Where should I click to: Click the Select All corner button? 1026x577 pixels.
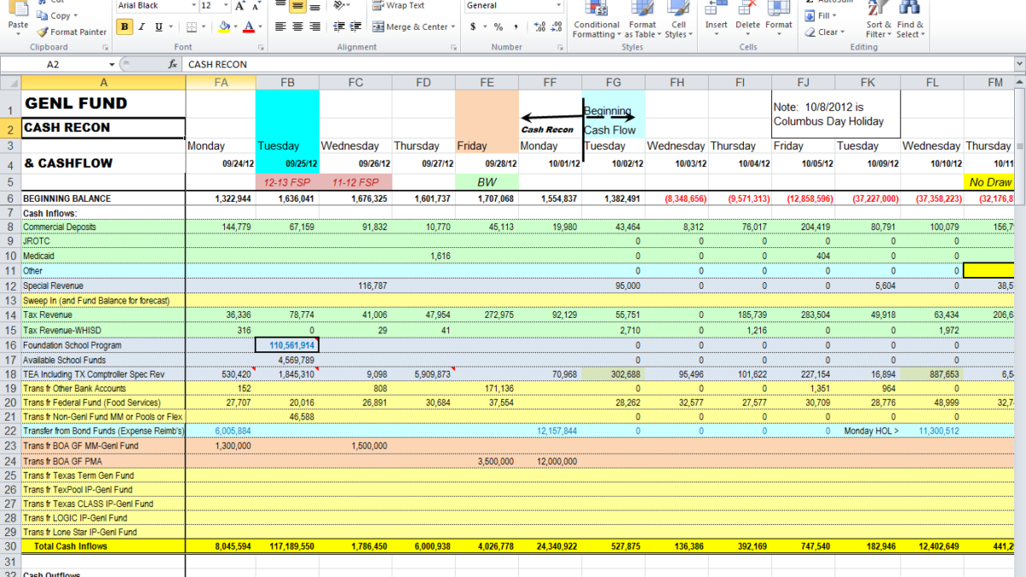pos(10,82)
